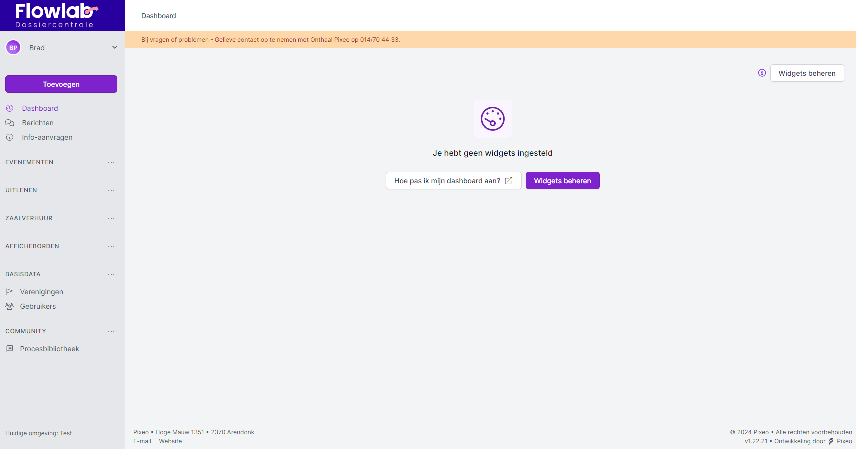Click the Info-aanvragen info circle icon

click(10, 137)
